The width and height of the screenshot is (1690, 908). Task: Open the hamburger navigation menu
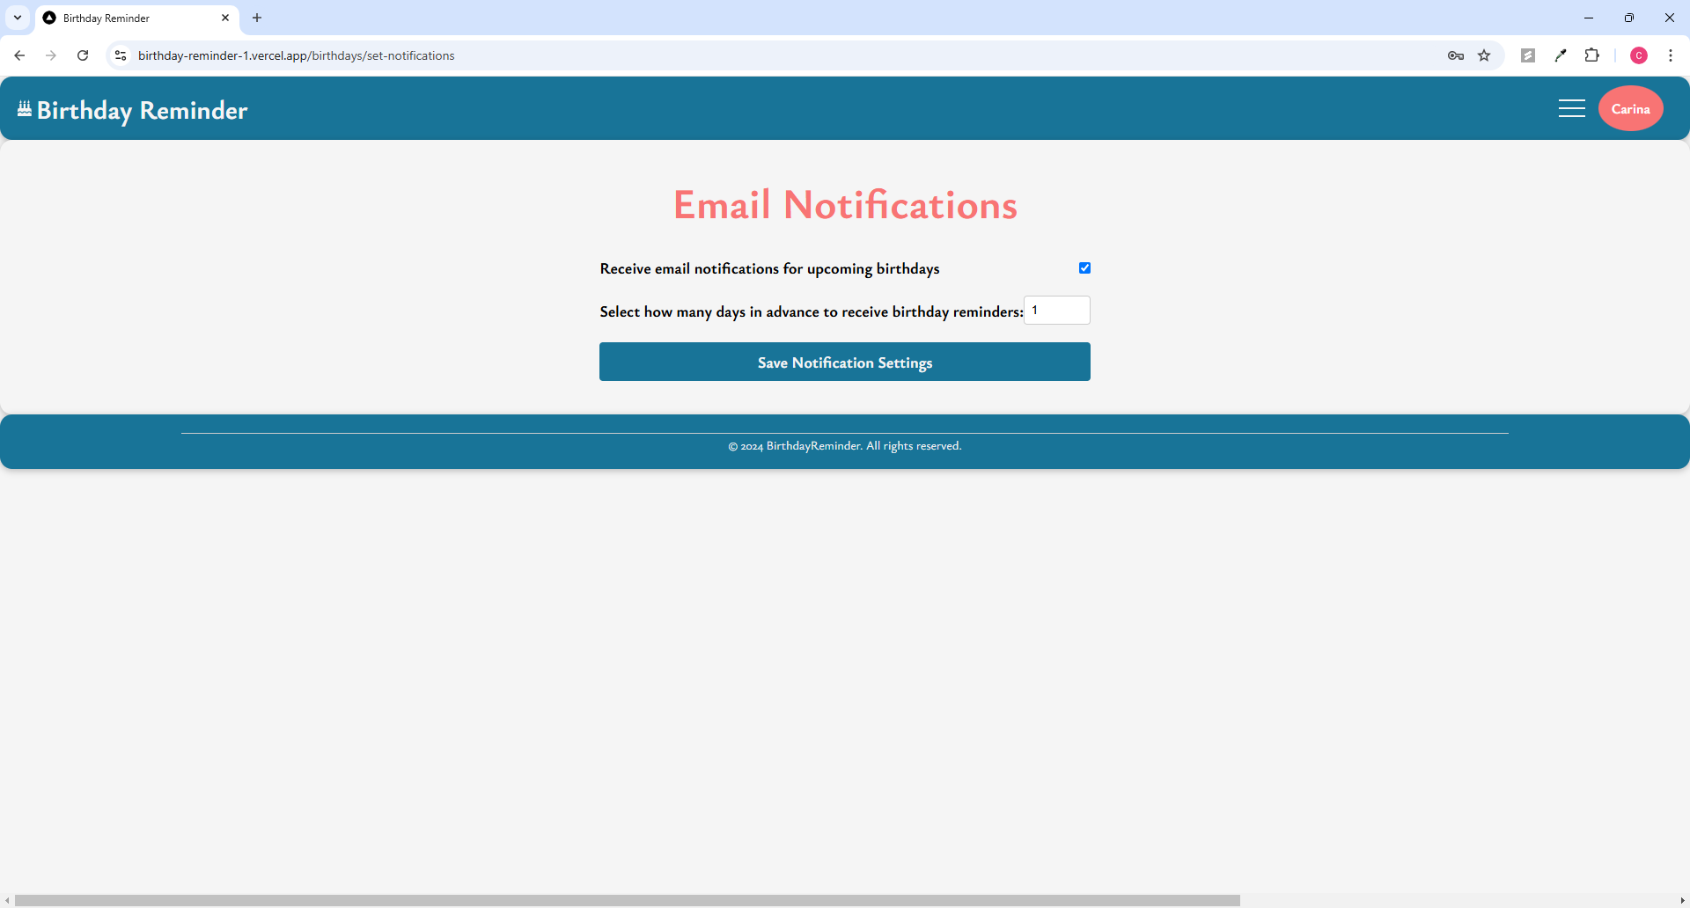[1571, 108]
